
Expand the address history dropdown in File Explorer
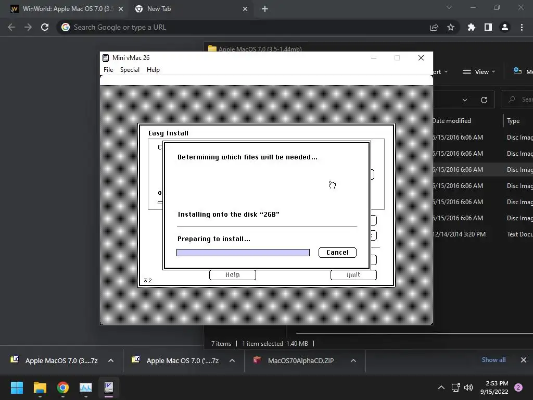coord(465,100)
